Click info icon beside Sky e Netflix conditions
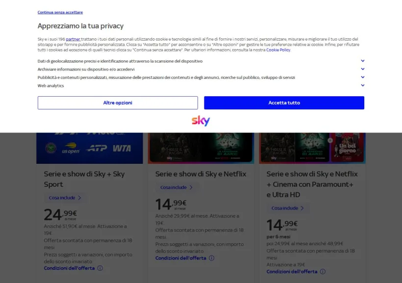 (211, 258)
